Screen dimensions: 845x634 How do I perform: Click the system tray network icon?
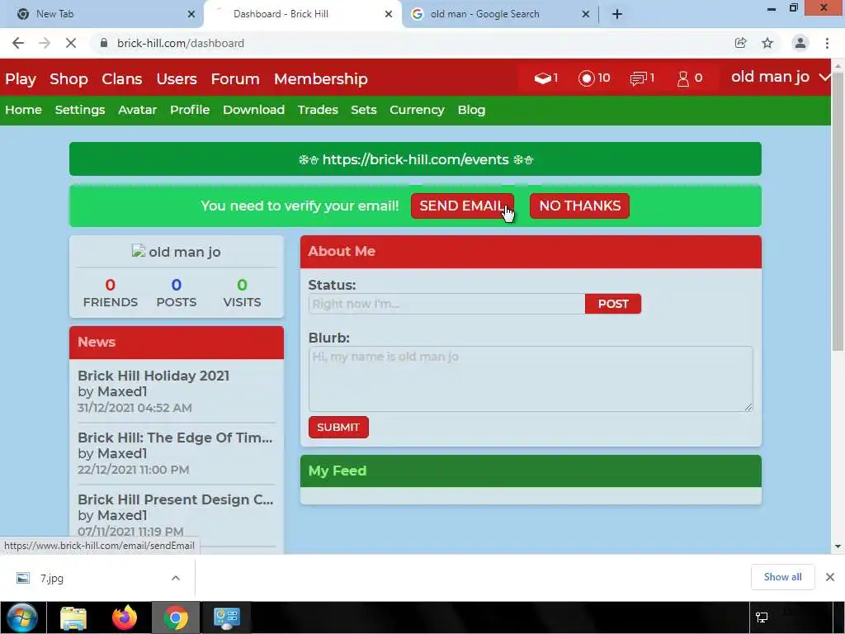click(762, 617)
